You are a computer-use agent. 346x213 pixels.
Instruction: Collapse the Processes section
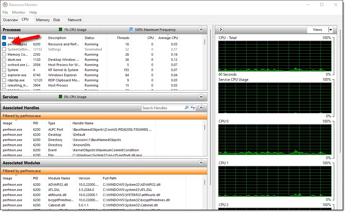tap(201, 30)
